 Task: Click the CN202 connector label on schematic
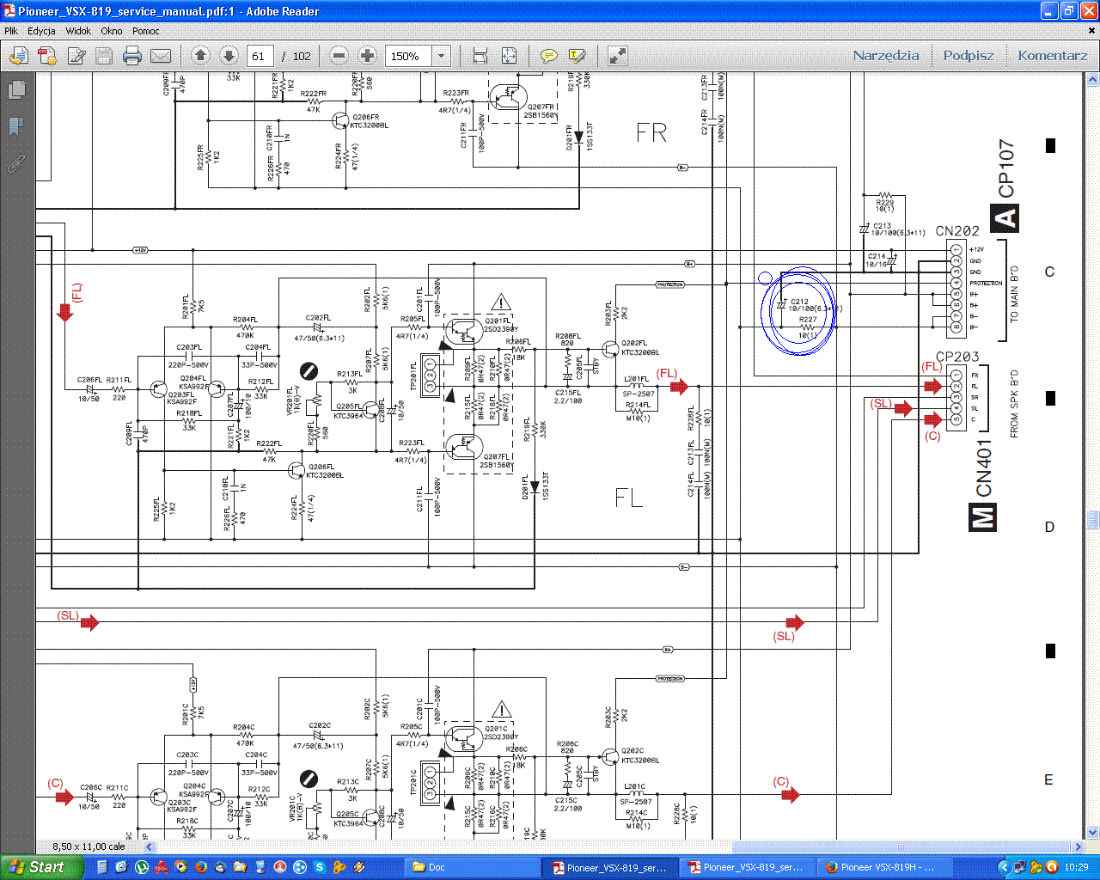point(956,231)
